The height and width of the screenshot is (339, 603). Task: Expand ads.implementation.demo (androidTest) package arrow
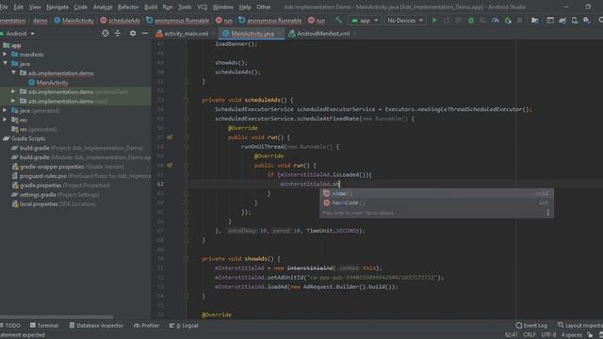click(13, 92)
